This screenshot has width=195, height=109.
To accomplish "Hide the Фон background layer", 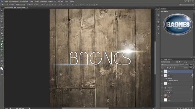I will [x=162, y=100].
